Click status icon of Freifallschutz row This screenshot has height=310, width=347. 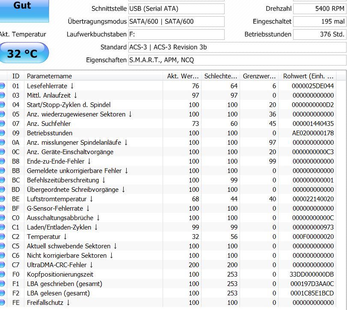2,302
